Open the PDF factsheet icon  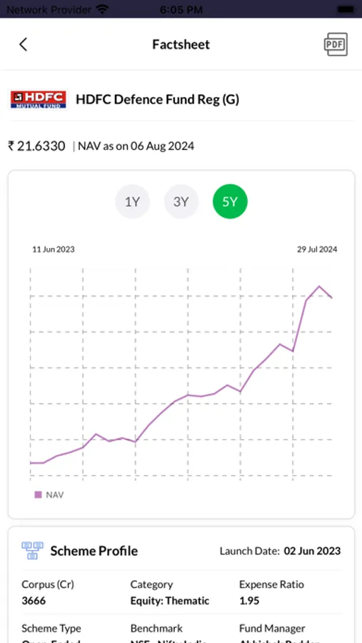336,44
